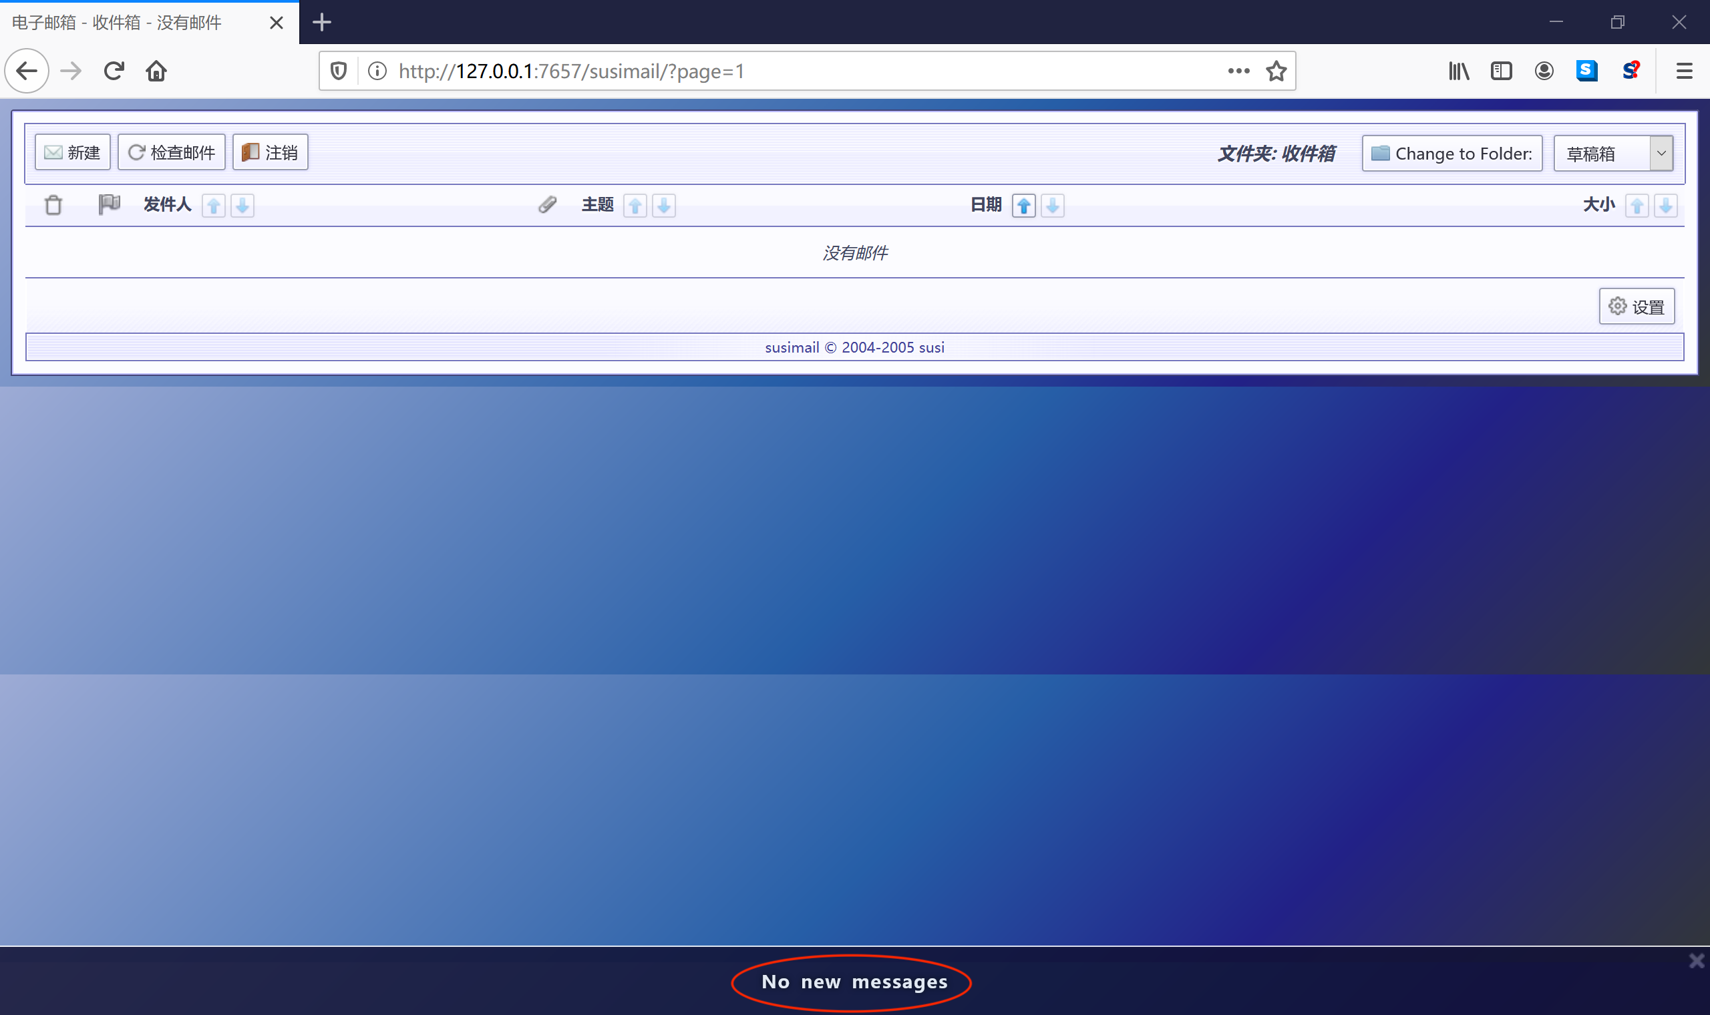1710x1015 pixels.
Task: Open the 草稿箱 folder dropdown
Action: click(x=1613, y=153)
